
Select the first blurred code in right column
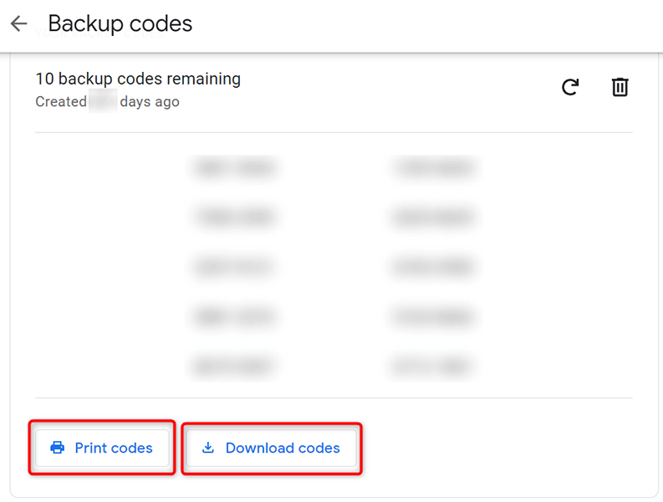click(x=433, y=168)
